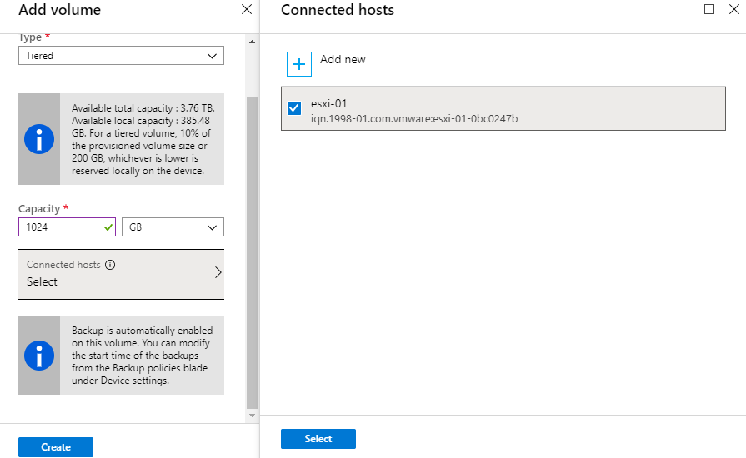Click the Capacity input field showing 1024
This screenshot has height=458, width=746.
[67, 227]
